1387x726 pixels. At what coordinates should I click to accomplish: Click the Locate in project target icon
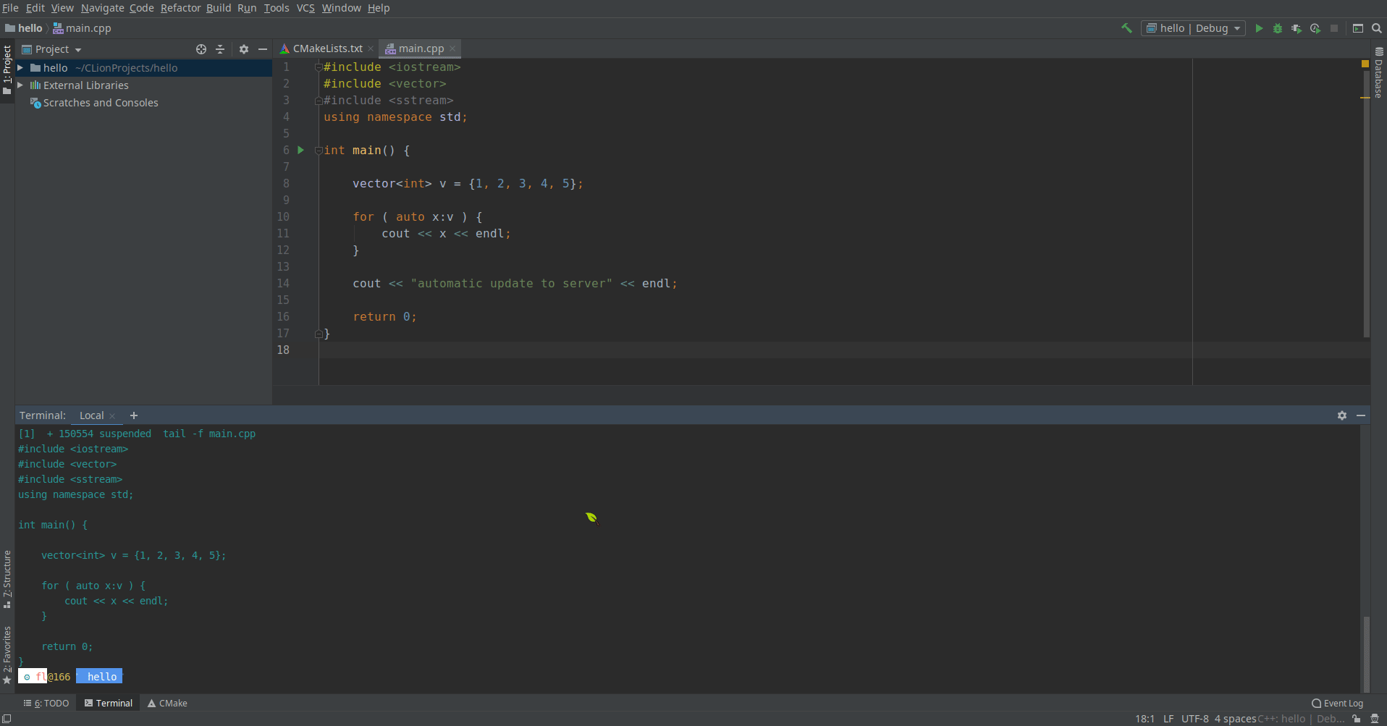click(201, 49)
